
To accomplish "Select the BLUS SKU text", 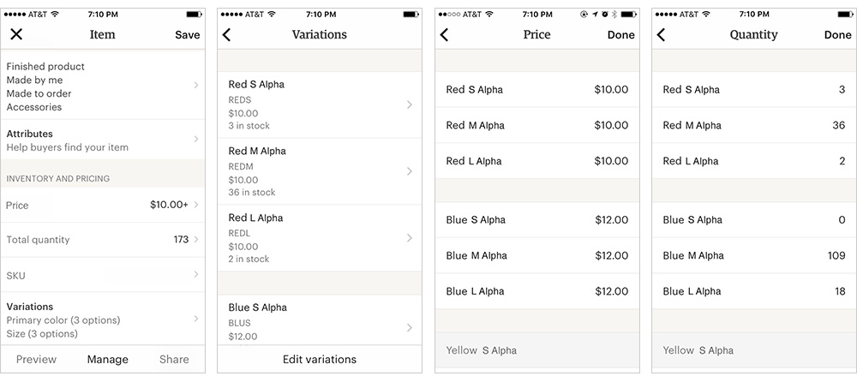I will [239, 324].
